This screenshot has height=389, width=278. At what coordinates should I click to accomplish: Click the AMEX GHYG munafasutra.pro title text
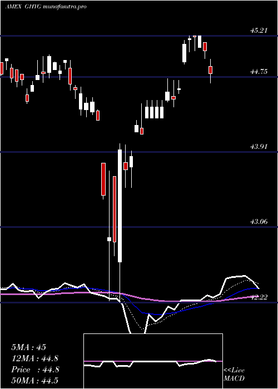(46, 7)
